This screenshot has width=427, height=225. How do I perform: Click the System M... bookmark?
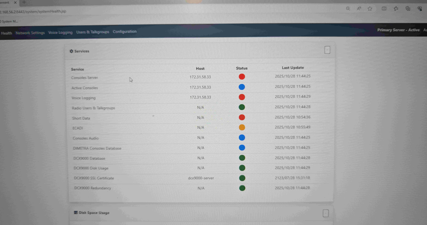tap(9, 21)
